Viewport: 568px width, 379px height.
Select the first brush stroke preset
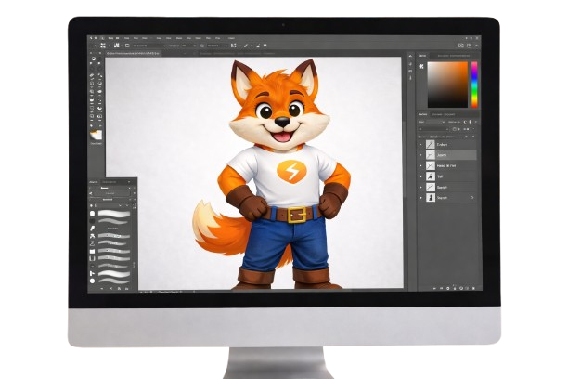point(114,213)
